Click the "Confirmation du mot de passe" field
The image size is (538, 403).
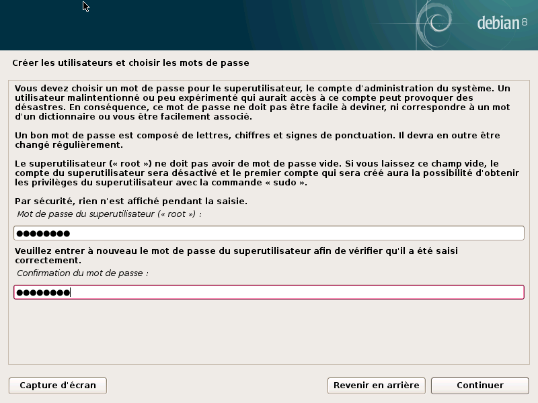pyautogui.click(x=269, y=292)
